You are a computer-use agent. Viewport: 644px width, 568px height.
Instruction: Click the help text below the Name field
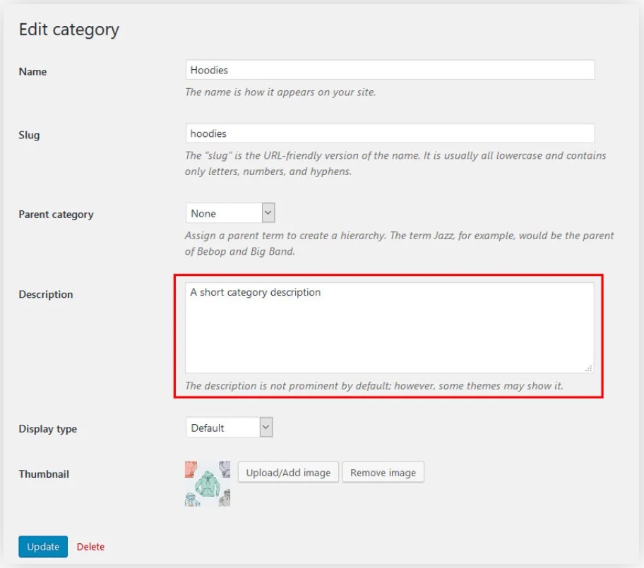(x=280, y=92)
